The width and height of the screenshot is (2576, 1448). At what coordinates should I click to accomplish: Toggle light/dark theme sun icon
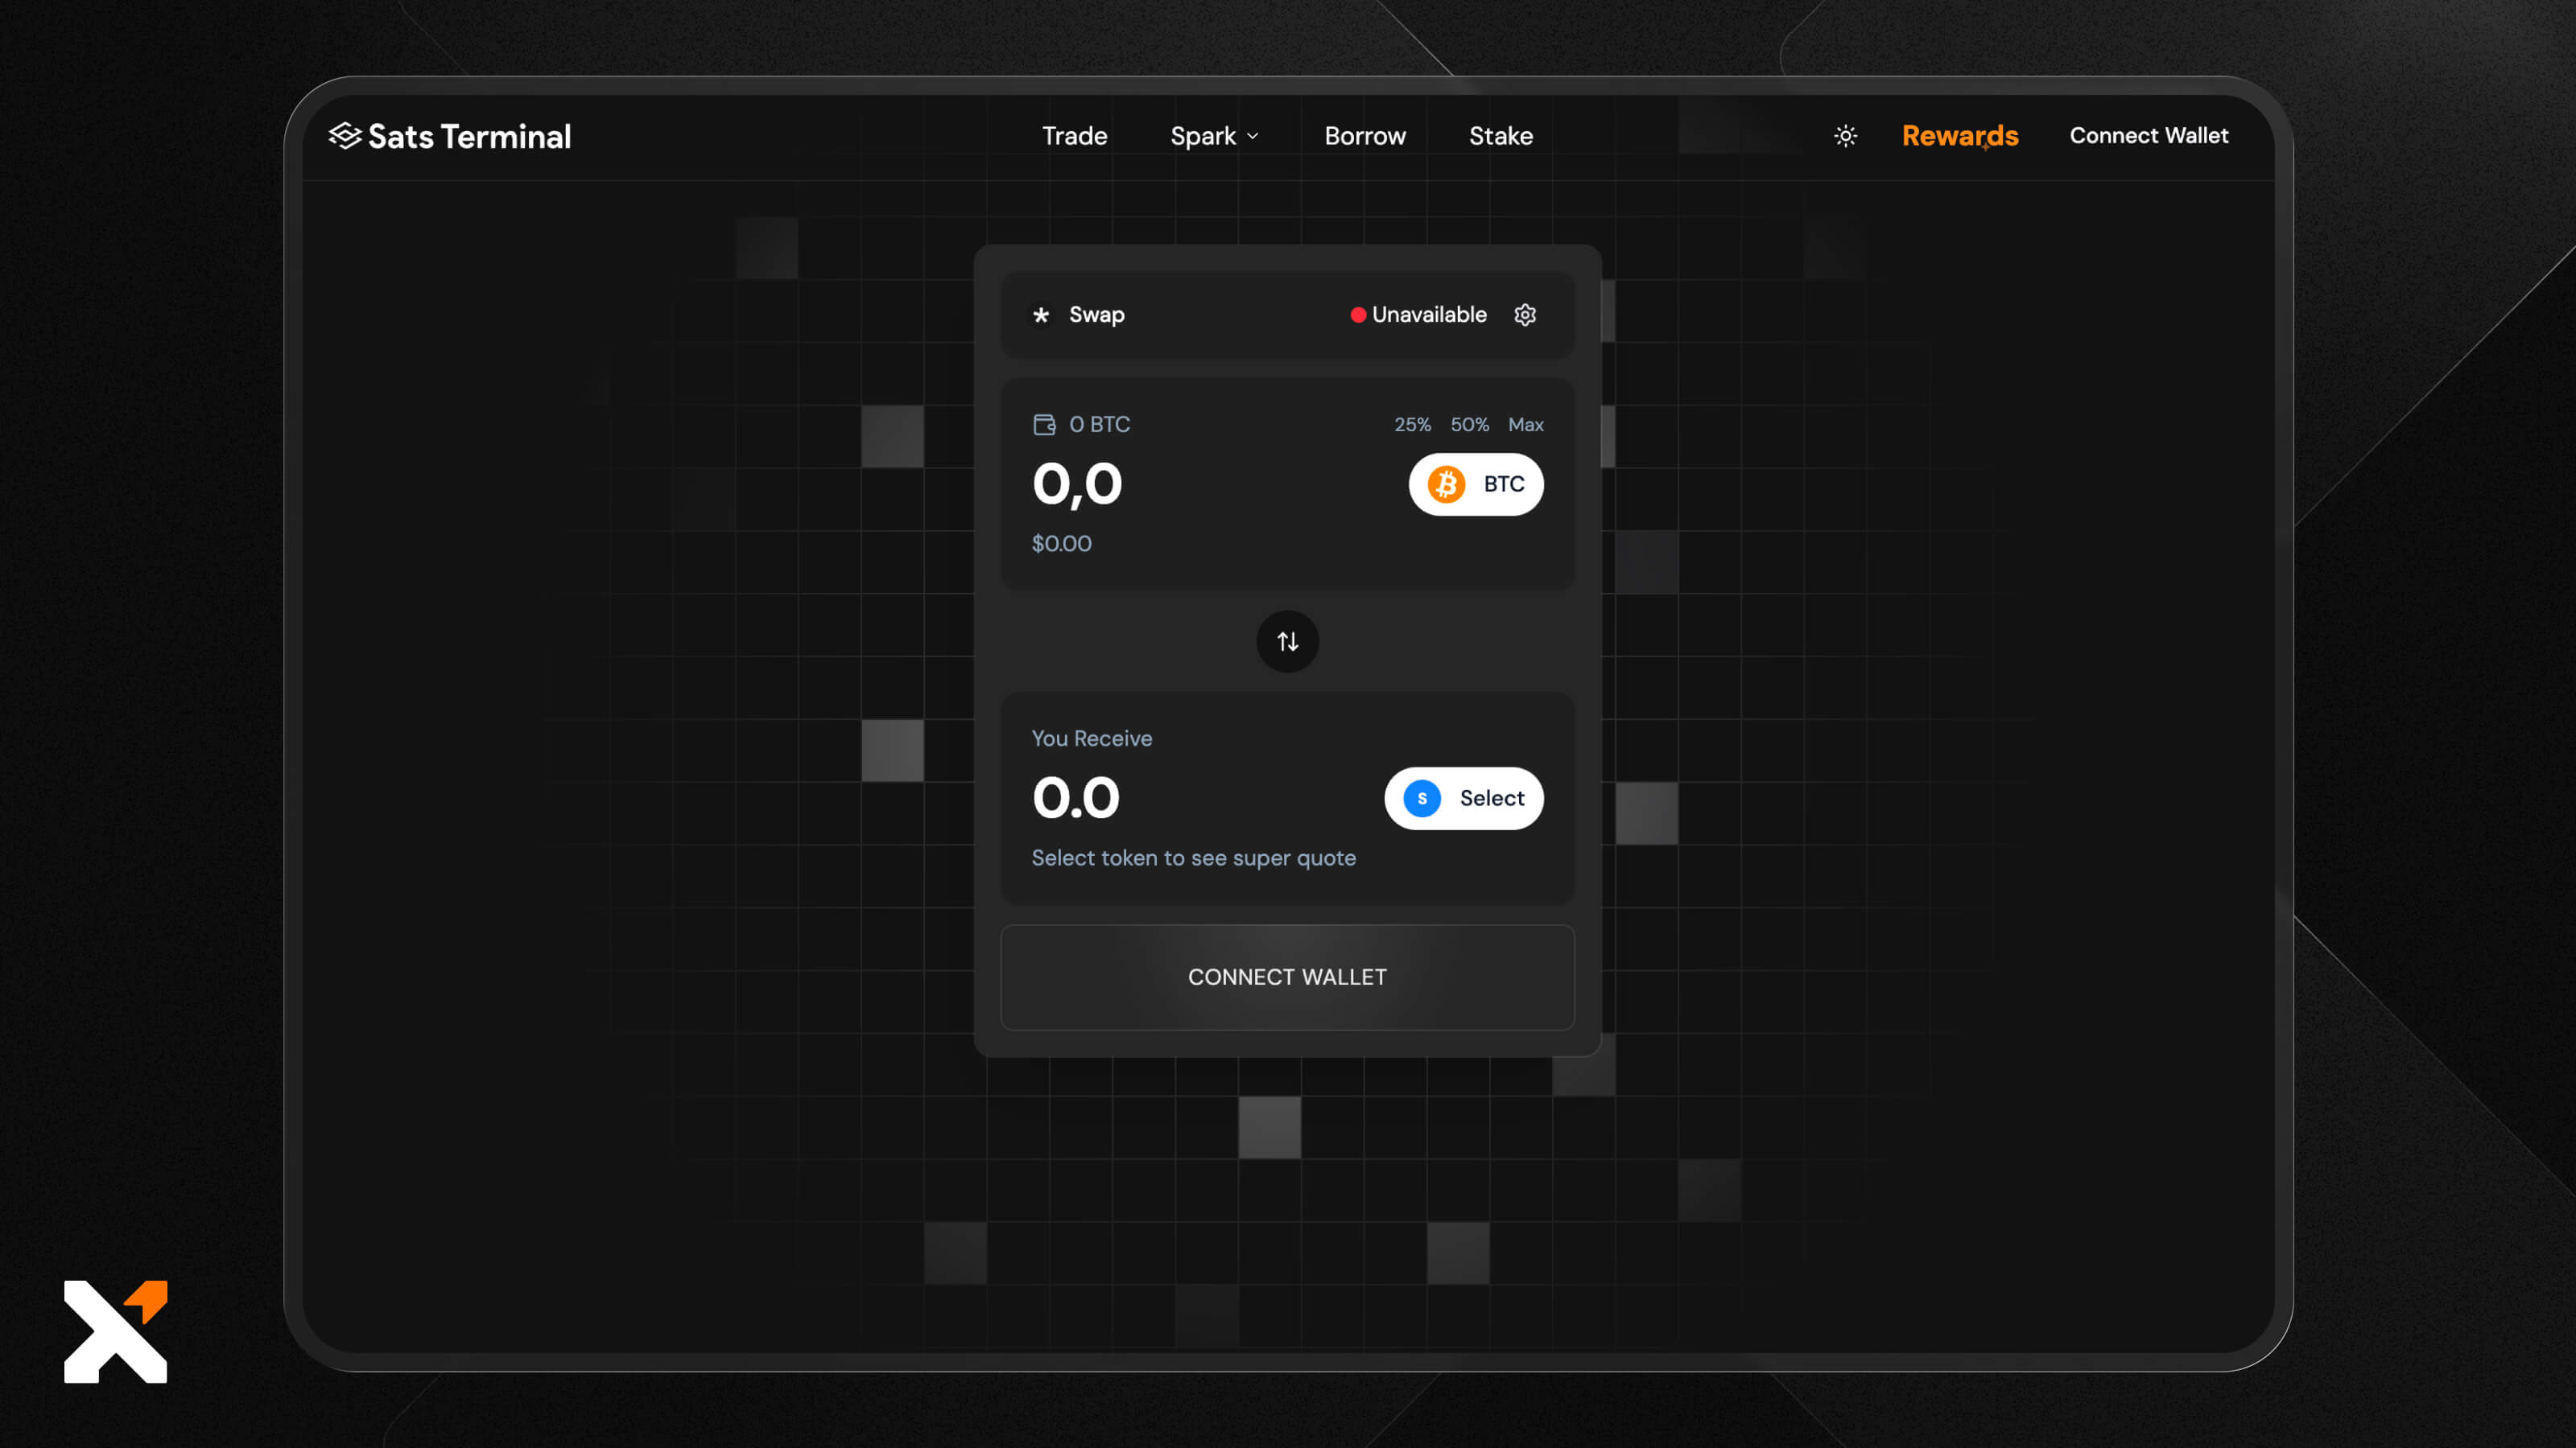coord(1845,136)
